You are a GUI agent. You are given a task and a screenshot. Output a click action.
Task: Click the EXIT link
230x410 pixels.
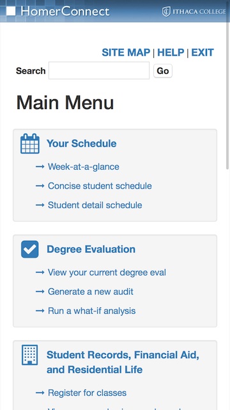203,53
